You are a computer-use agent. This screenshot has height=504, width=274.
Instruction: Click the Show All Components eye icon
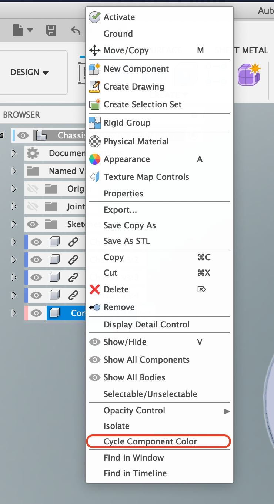point(95,360)
